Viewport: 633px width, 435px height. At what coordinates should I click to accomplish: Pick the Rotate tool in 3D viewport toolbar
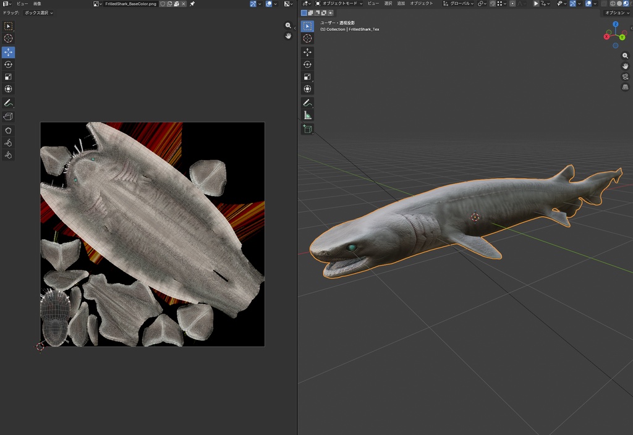pos(307,64)
